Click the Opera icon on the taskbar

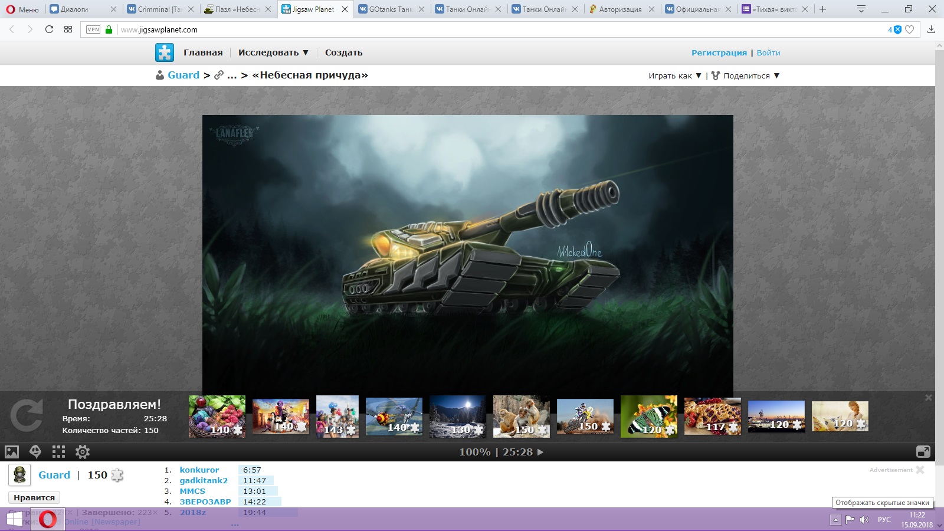(48, 519)
